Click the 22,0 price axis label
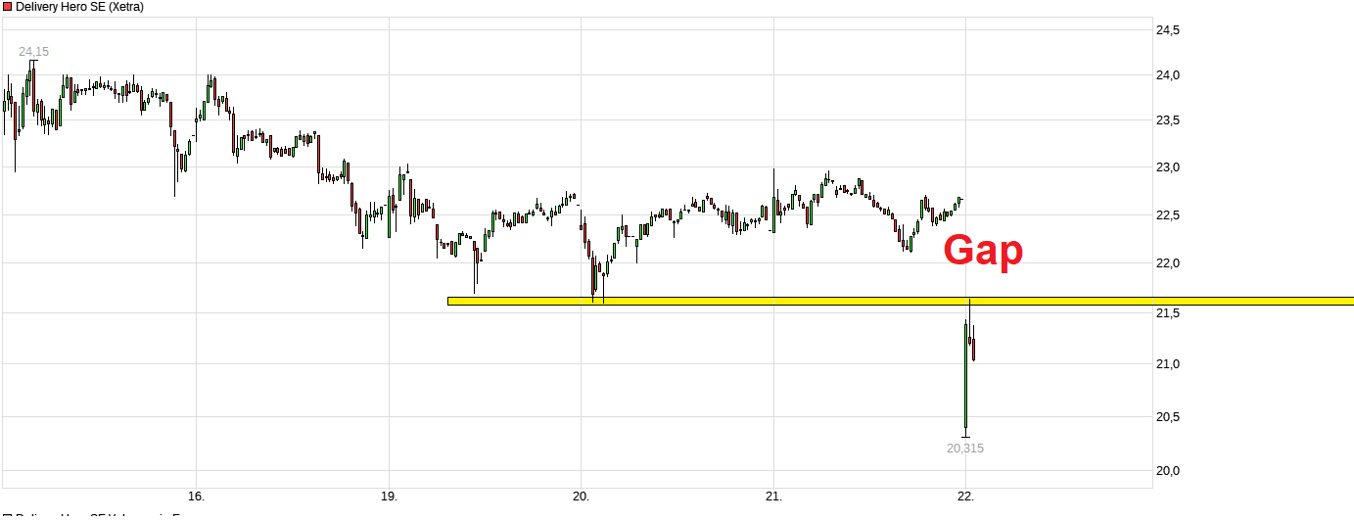This screenshot has height=521, width=1354. click(1168, 263)
